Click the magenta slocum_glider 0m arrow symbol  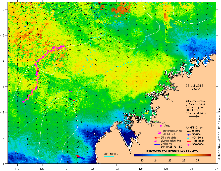[157, 141]
